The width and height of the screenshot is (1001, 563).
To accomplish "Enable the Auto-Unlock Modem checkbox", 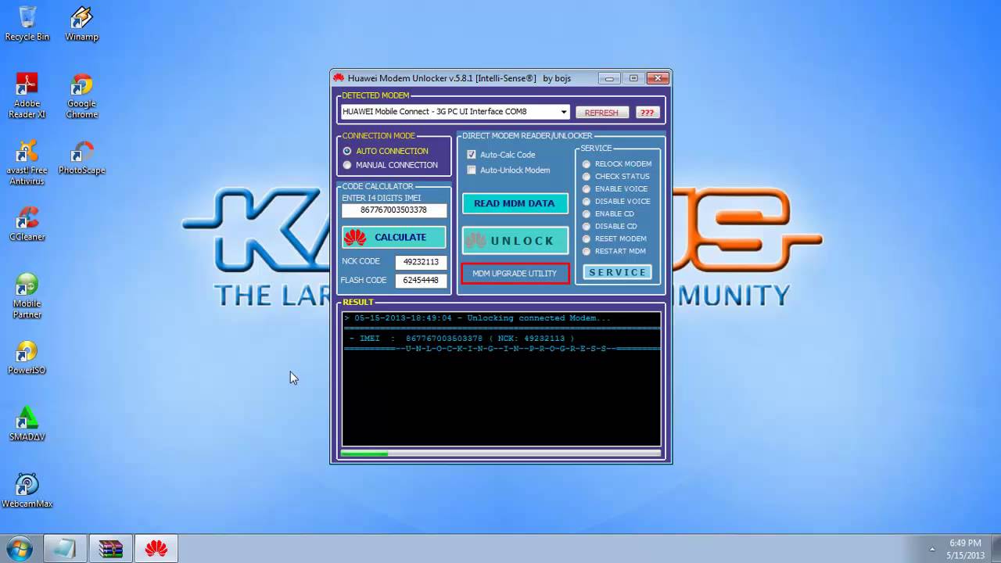I will (472, 170).
